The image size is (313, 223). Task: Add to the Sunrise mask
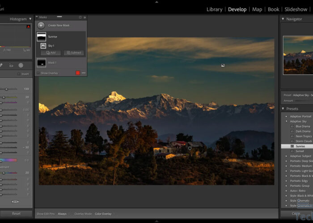point(51,53)
